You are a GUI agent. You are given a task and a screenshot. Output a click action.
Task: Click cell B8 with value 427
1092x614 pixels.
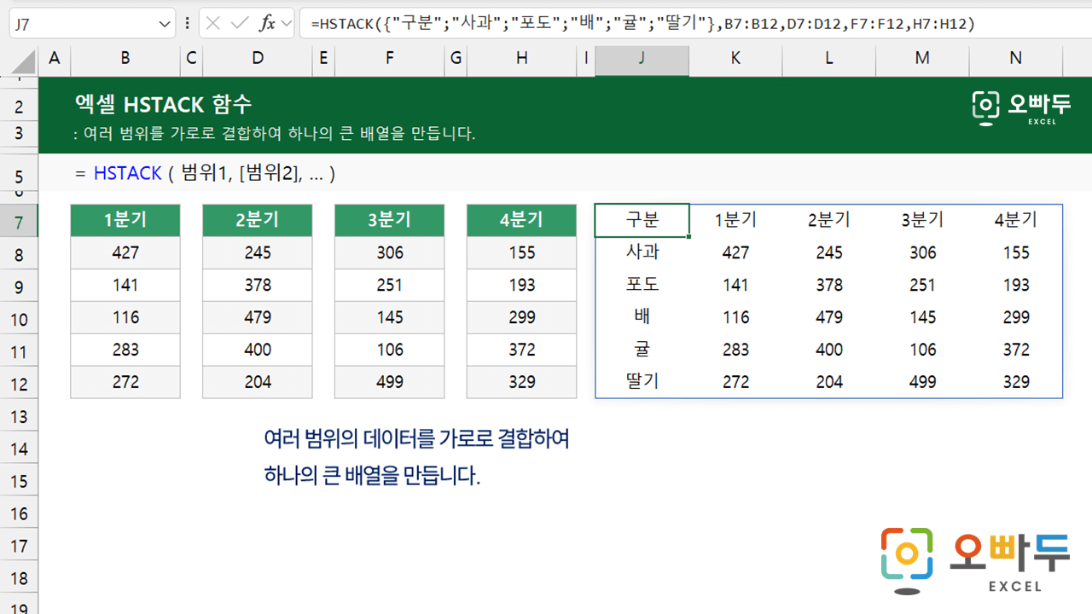click(x=125, y=252)
